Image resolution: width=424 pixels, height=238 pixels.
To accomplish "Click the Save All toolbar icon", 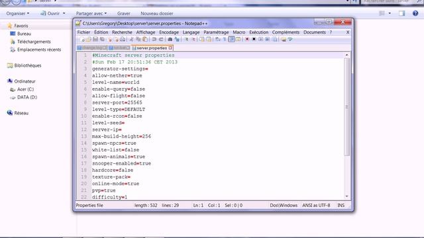I will [x=102, y=40].
